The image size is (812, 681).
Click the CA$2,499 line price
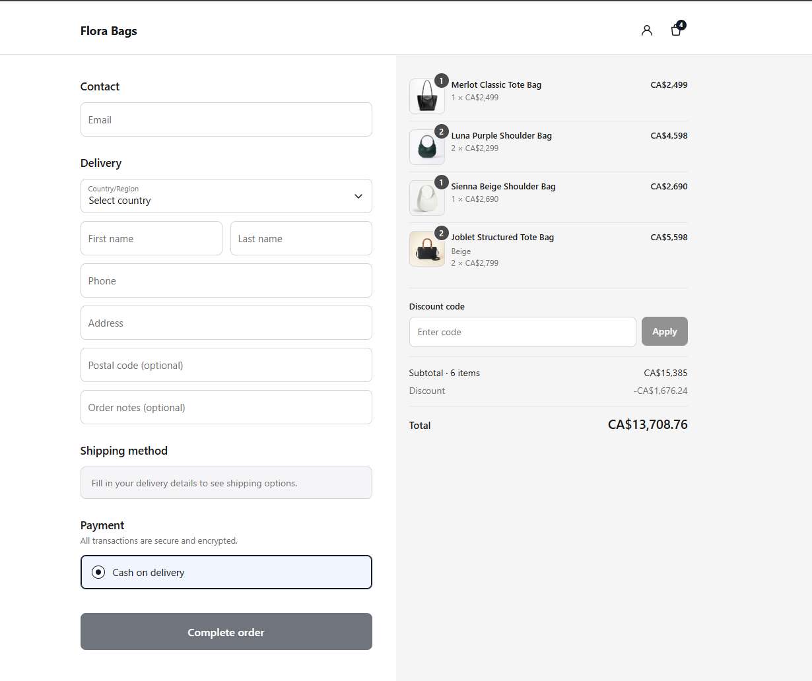click(x=669, y=84)
